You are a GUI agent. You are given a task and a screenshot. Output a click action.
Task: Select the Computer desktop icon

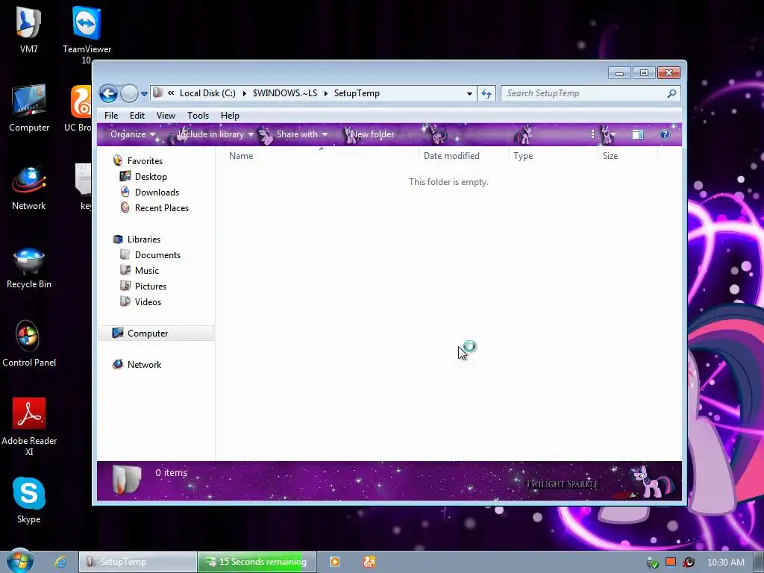(29, 108)
